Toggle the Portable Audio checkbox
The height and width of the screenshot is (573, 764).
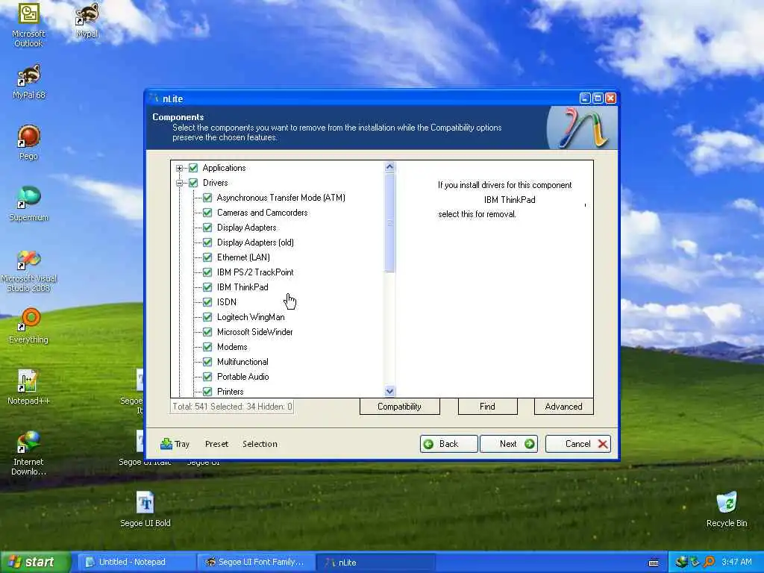[207, 377]
